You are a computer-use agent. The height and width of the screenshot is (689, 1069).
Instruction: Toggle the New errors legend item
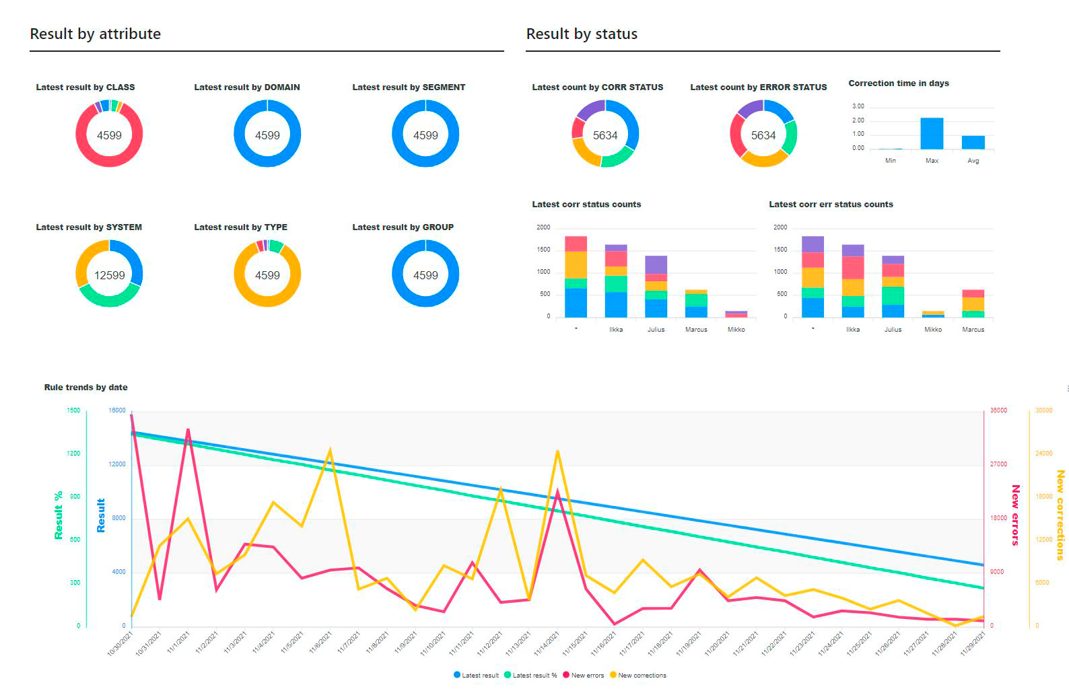coord(583,675)
